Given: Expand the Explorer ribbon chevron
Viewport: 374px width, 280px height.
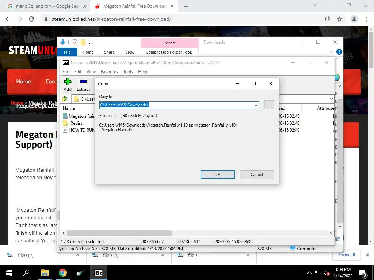Looking at the screenshot, I should click(331, 52).
